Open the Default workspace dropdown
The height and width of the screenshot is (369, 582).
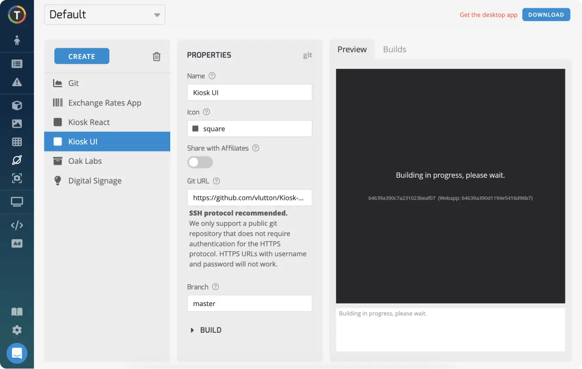pos(105,15)
